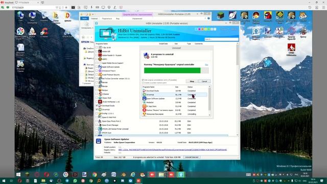Click Program Name column header in main list
The height and width of the screenshot is (184, 327).
(x=102, y=44)
